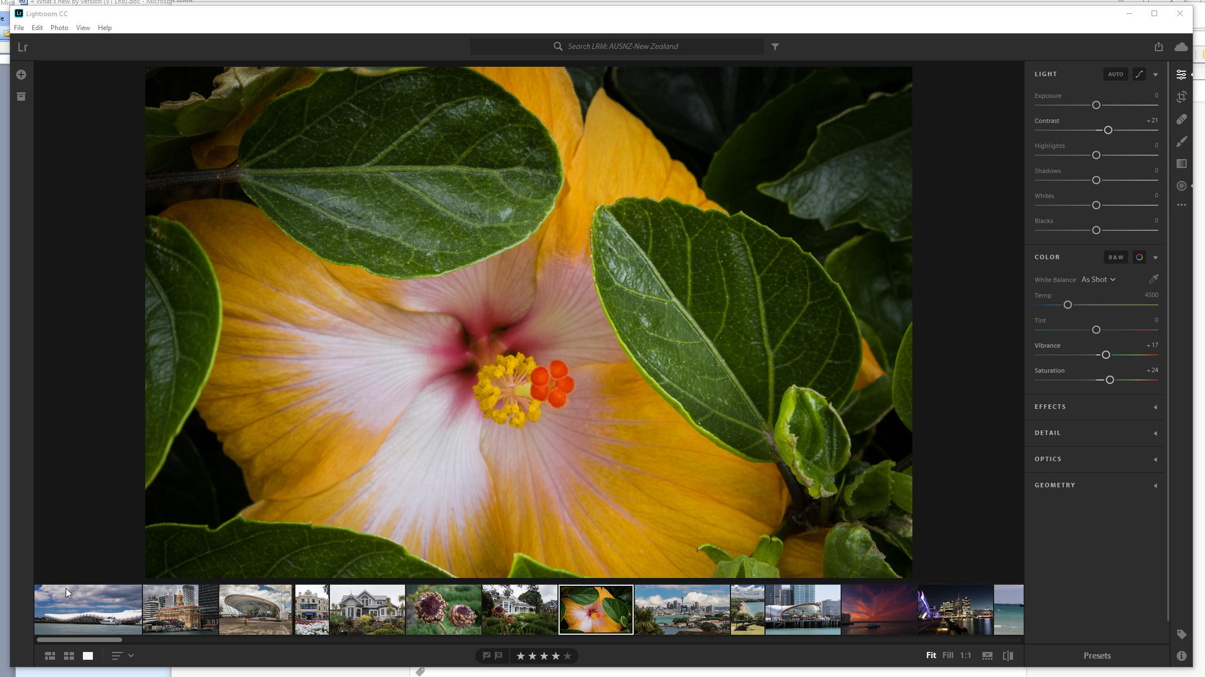Open the search filter funnel icon

(775, 47)
